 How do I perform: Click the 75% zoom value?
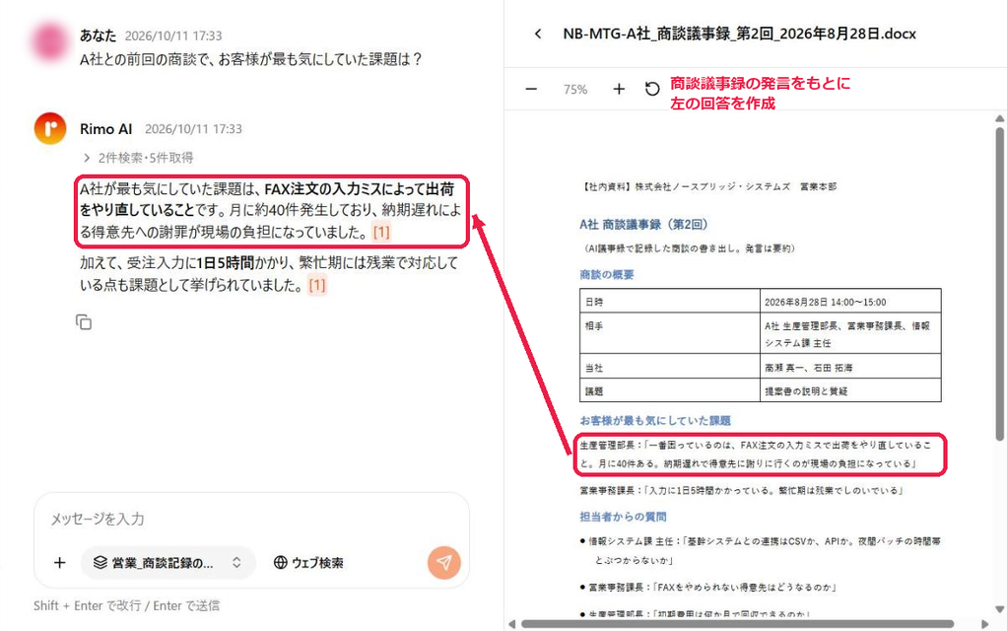point(575,90)
